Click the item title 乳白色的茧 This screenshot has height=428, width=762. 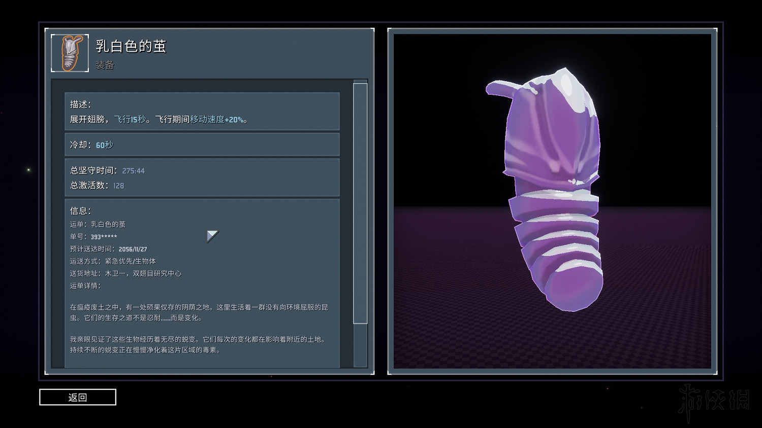pyautogui.click(x=131, y=46)
